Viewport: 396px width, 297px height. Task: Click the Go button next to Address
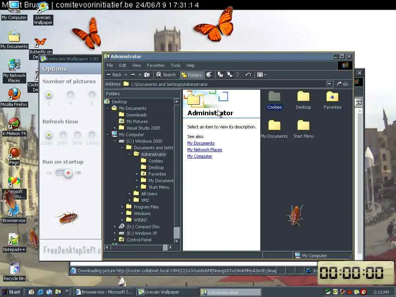point(343,84)
